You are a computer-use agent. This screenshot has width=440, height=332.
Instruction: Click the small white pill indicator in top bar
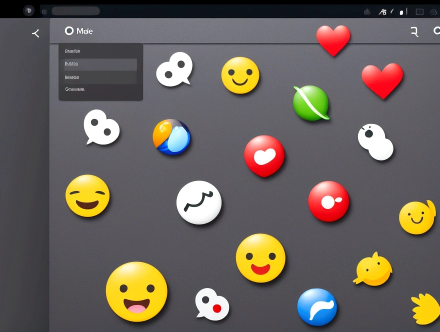click(x=401, y=12)
